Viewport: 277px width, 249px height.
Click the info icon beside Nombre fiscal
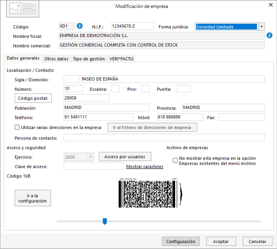[x=269, y=35]
